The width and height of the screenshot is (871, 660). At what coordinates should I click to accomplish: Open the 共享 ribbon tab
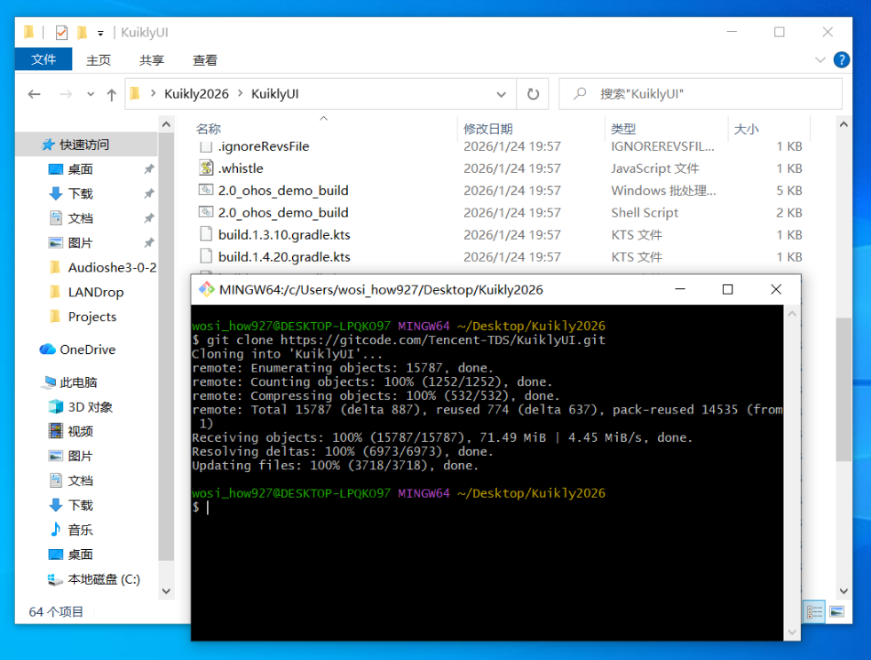pos(152,60)
